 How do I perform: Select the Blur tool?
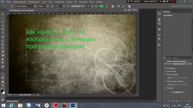coord(3,59)
